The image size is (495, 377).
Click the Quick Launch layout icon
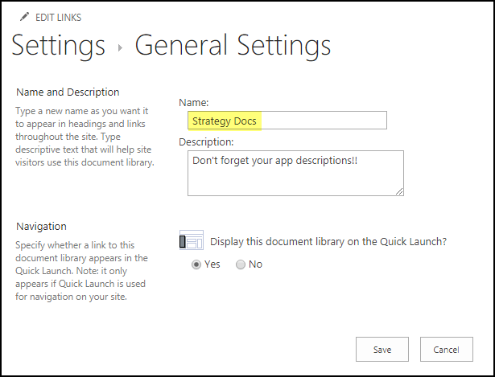click(192, 240)
